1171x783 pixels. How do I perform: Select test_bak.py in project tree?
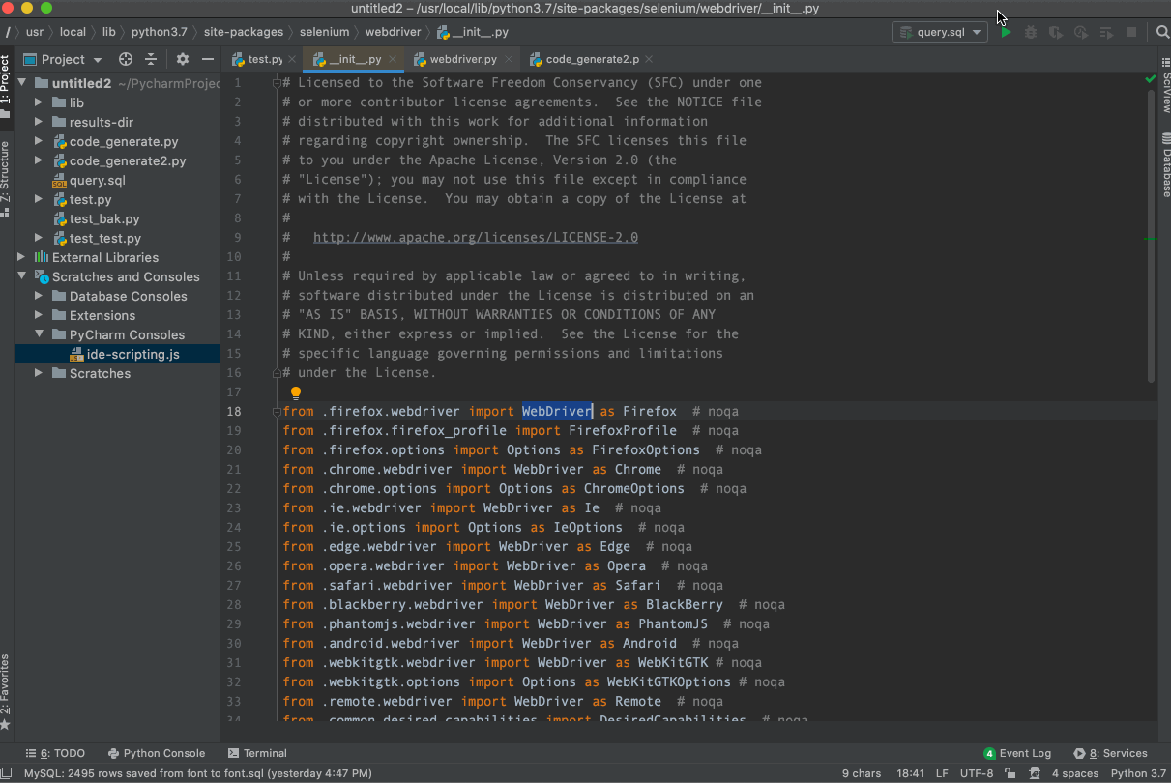tap(104, 218)
